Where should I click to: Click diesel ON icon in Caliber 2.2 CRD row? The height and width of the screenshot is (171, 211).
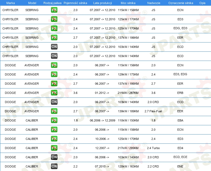[54, 166]
